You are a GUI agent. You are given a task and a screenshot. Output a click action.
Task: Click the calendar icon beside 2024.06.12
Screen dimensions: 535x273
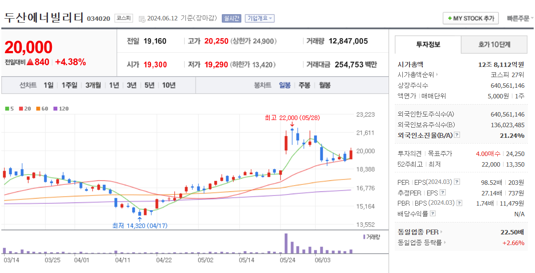tap(142, 19)
